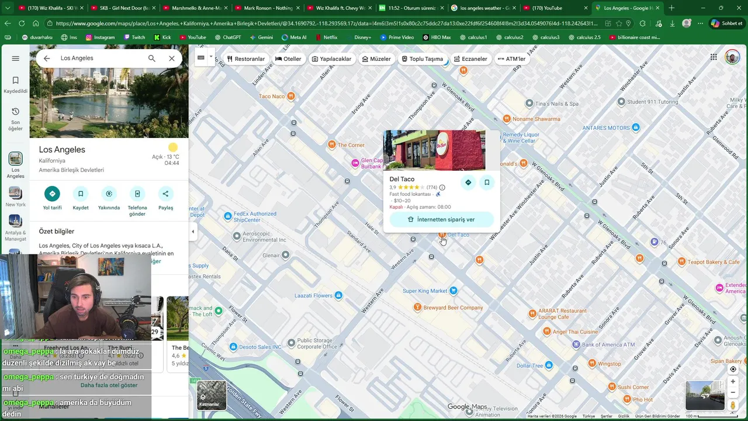The width and height of the screenshot is (748, 421).
Task: Click directions icon on Del Taco card
Action: click(468, 182)
